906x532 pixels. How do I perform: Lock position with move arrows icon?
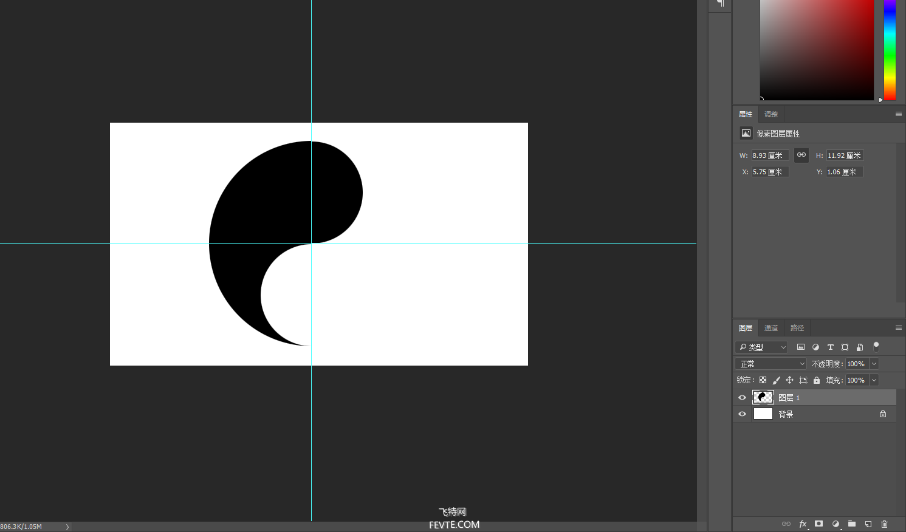789,380
